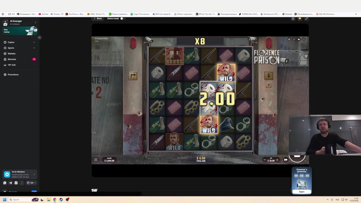The height and width of the screenshot is (203, 361).
Task: Add game to favorites via heart icon
Action: (x=300, y=19)
